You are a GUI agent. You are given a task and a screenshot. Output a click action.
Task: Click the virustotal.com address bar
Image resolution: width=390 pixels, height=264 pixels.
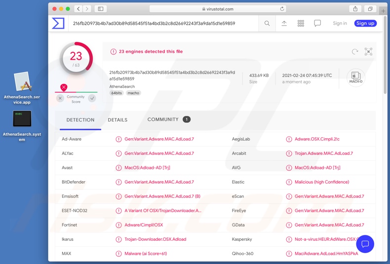218,9
